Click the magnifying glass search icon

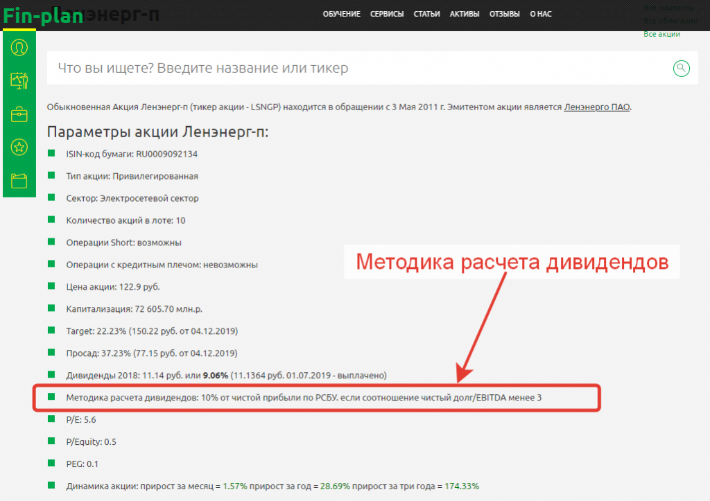682,68
